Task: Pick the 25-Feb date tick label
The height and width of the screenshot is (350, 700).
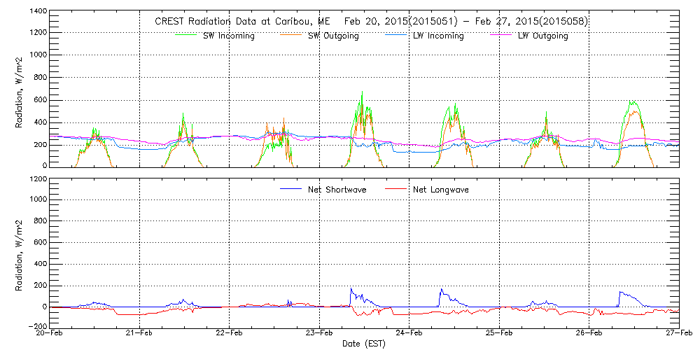Action: pos(499,334)
